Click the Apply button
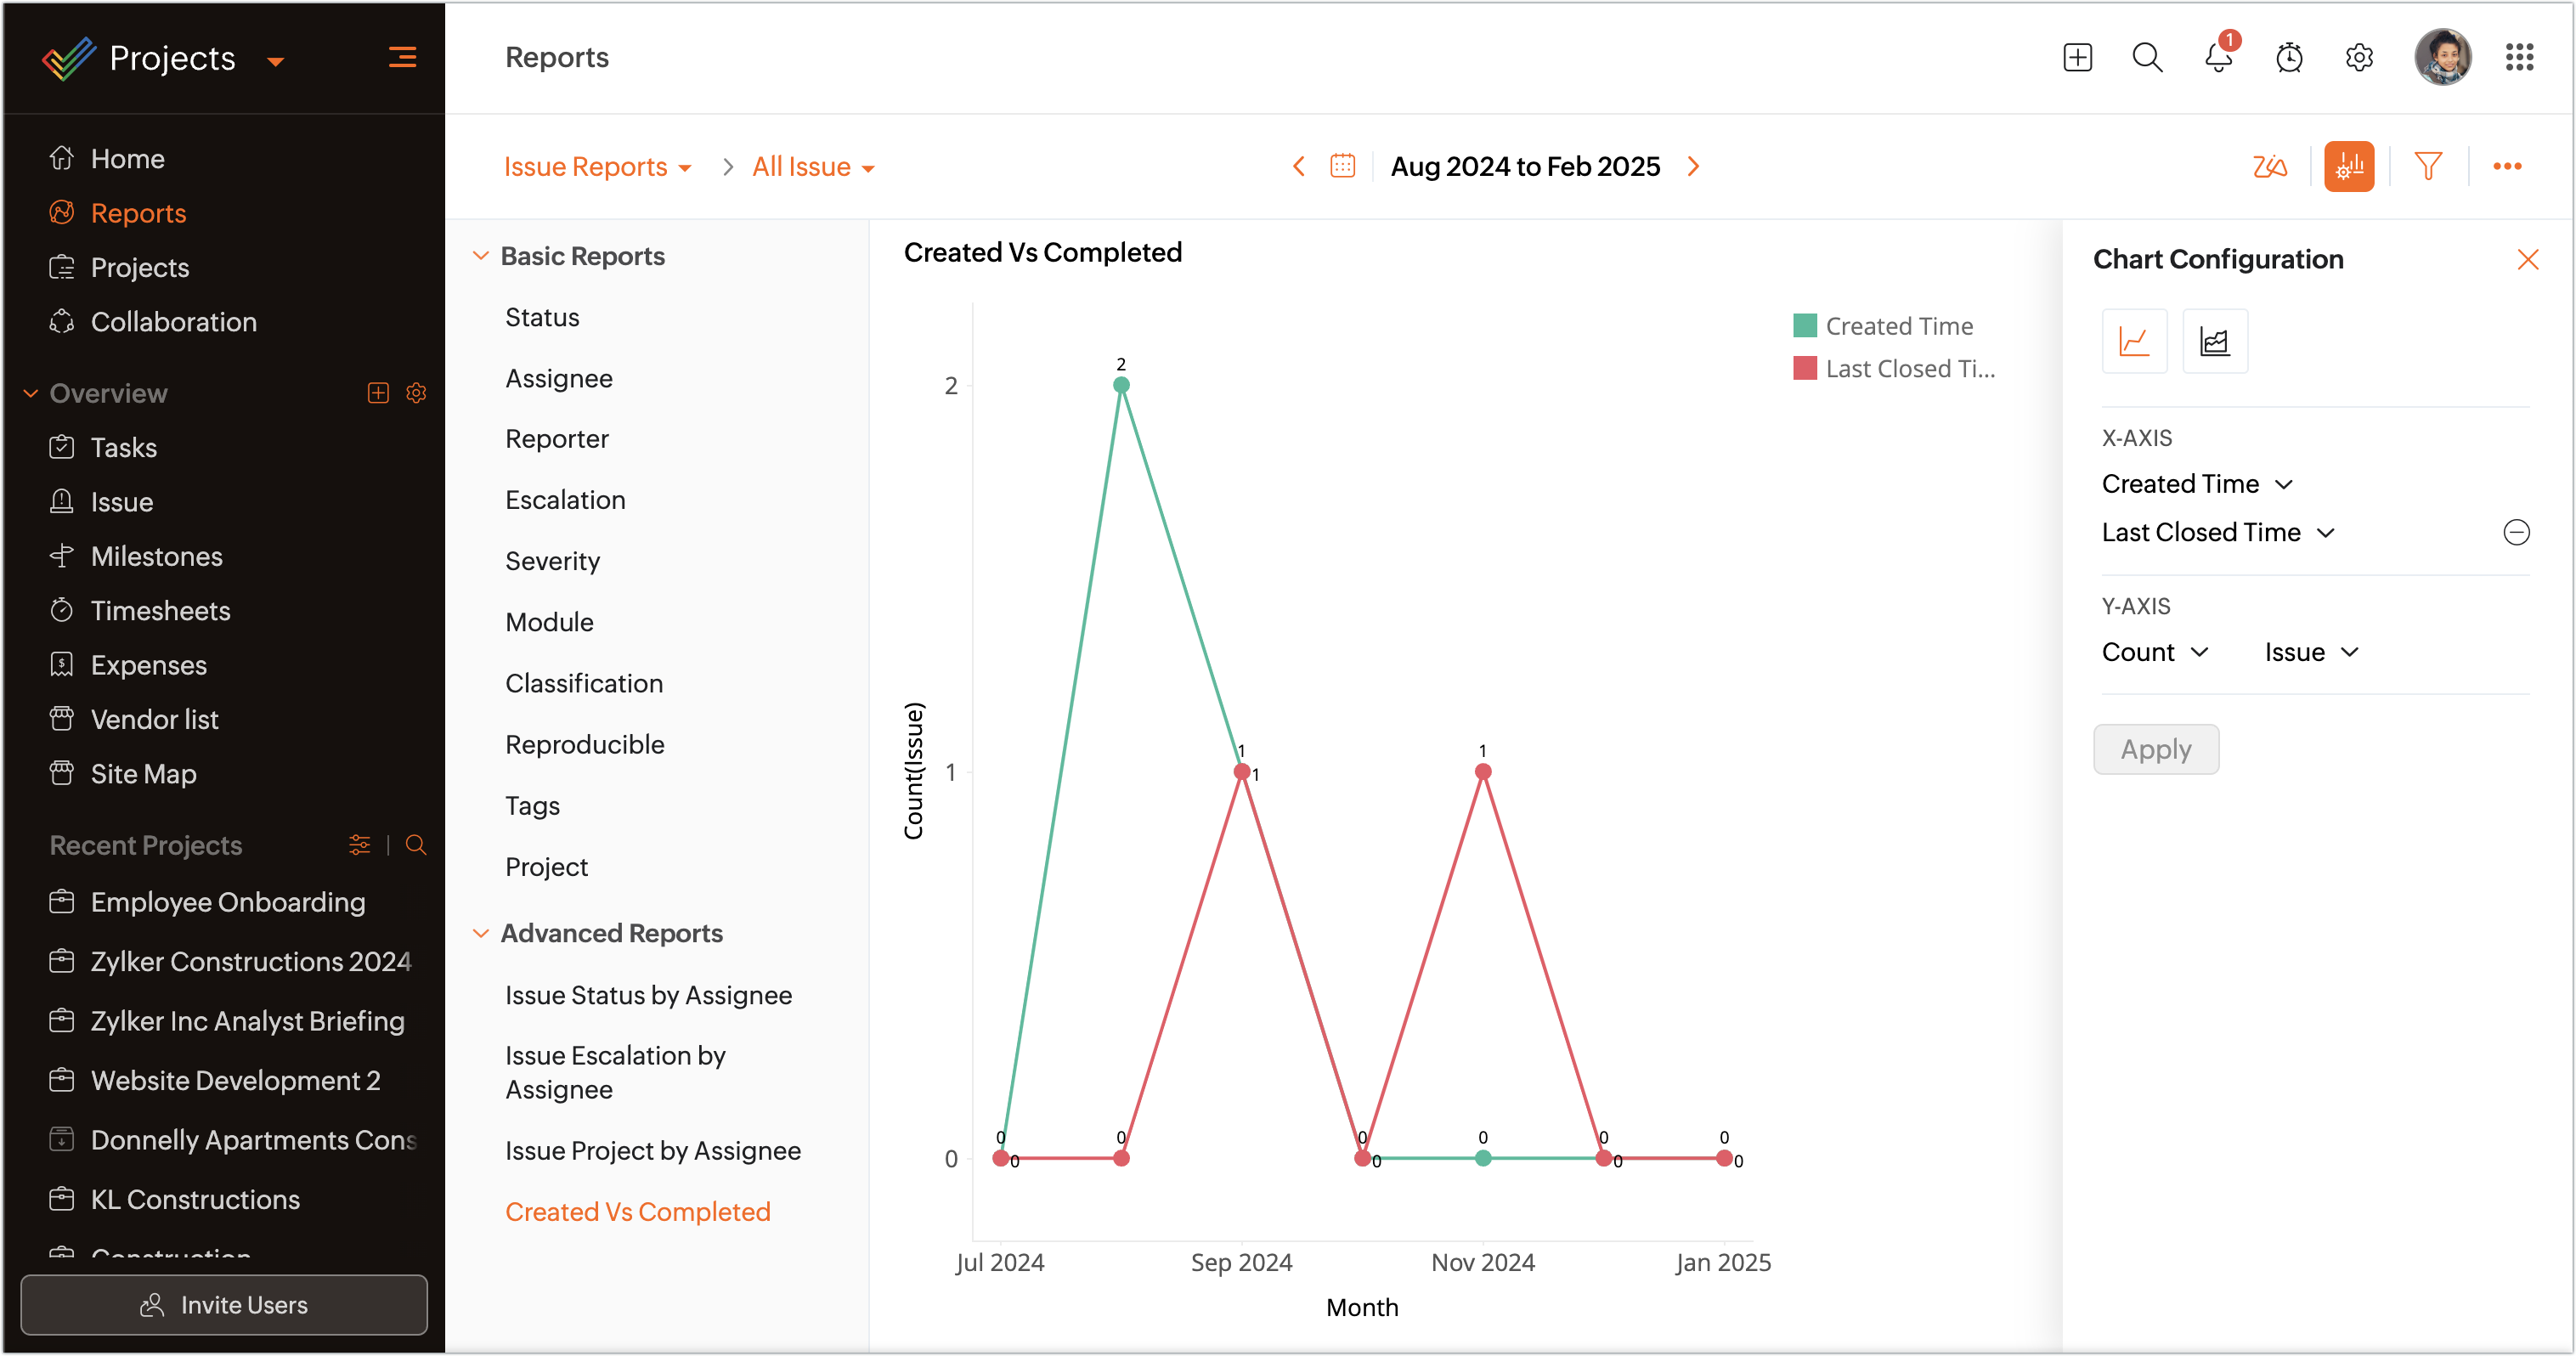 2156,749
